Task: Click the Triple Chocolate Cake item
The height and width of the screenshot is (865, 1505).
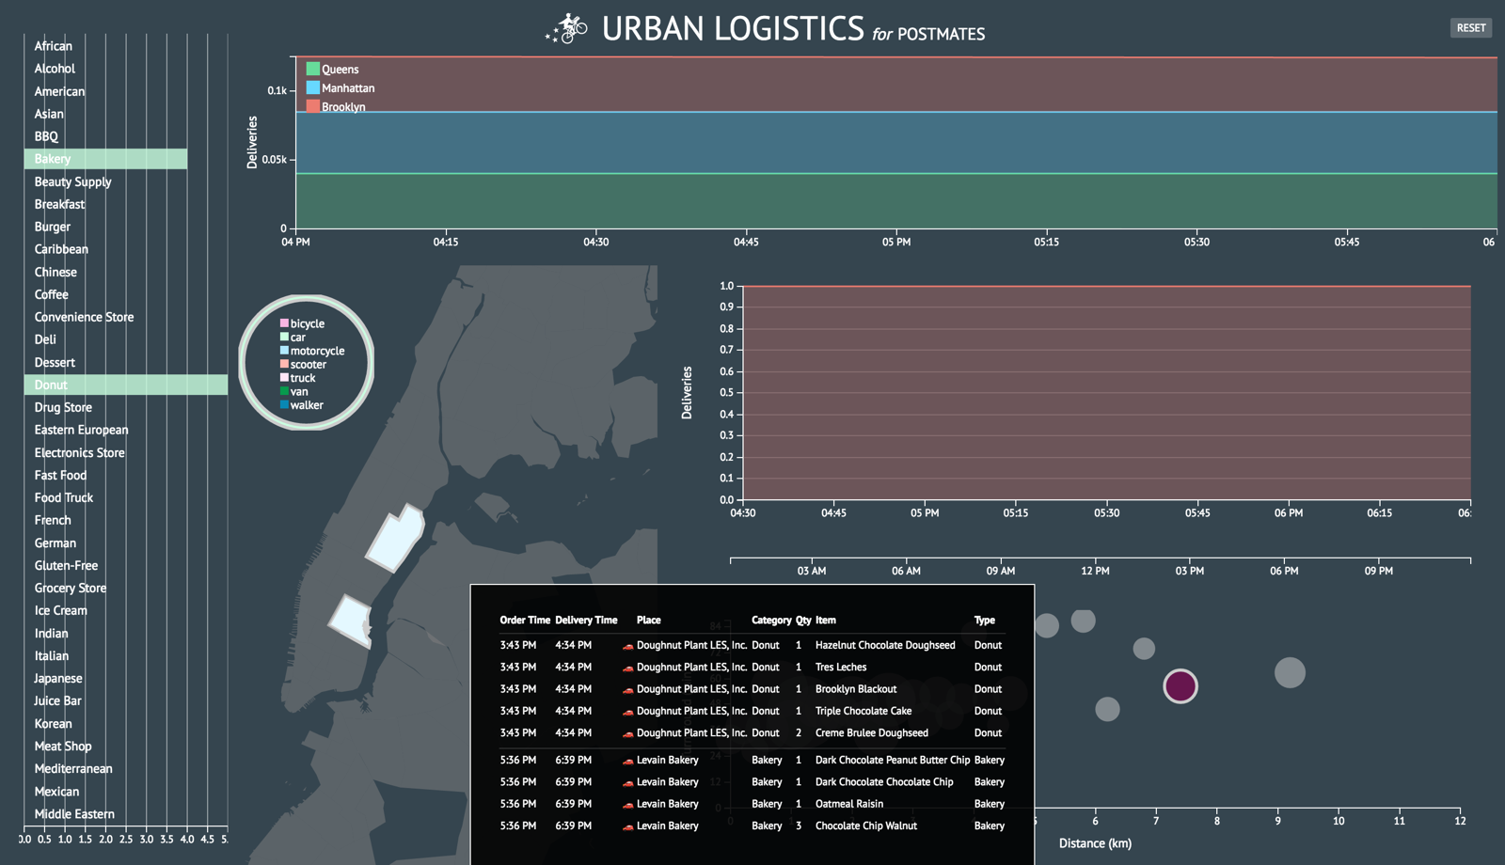Action: coord(863,711)
